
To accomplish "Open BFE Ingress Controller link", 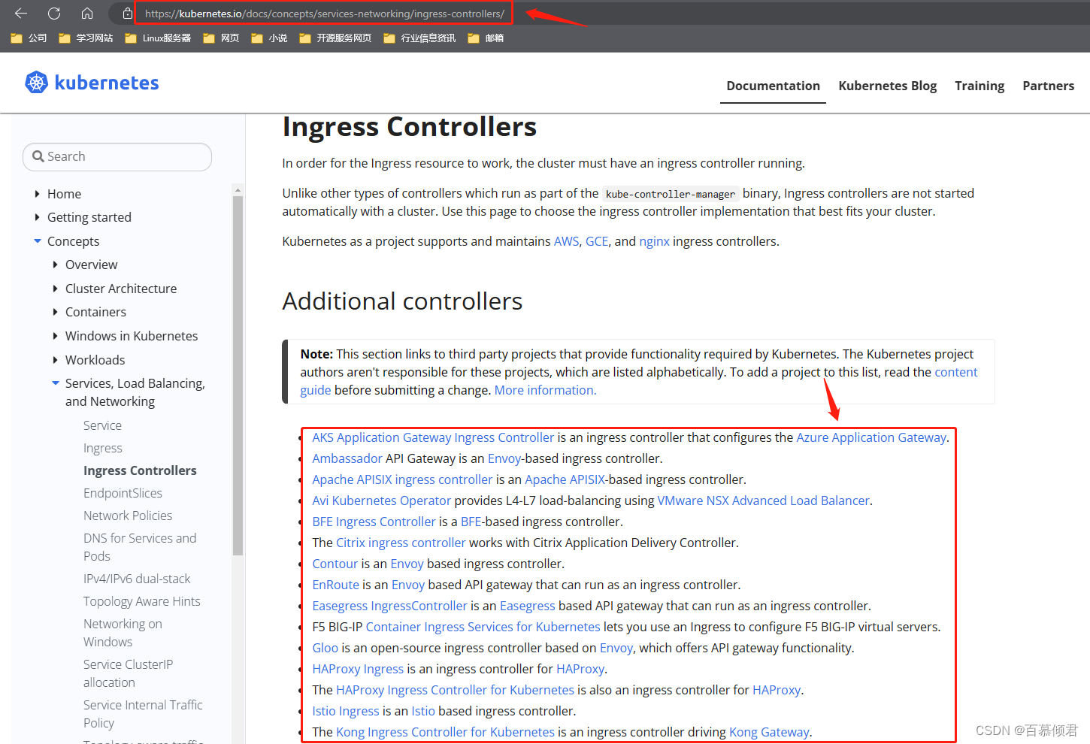I will point(374,522).
